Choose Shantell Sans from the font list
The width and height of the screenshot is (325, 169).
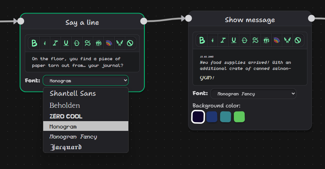(73, 93)
